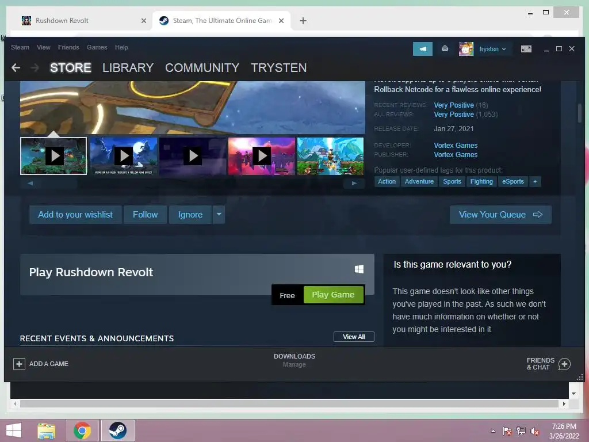Click ADD A GAME label
This screenshot has height=442, width=589.
pyautogui.click(x=49, y=364)
